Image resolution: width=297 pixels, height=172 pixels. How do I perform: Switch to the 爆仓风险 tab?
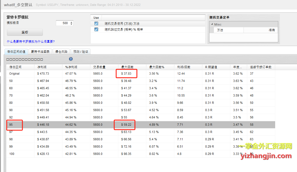(x=61, y=52)
